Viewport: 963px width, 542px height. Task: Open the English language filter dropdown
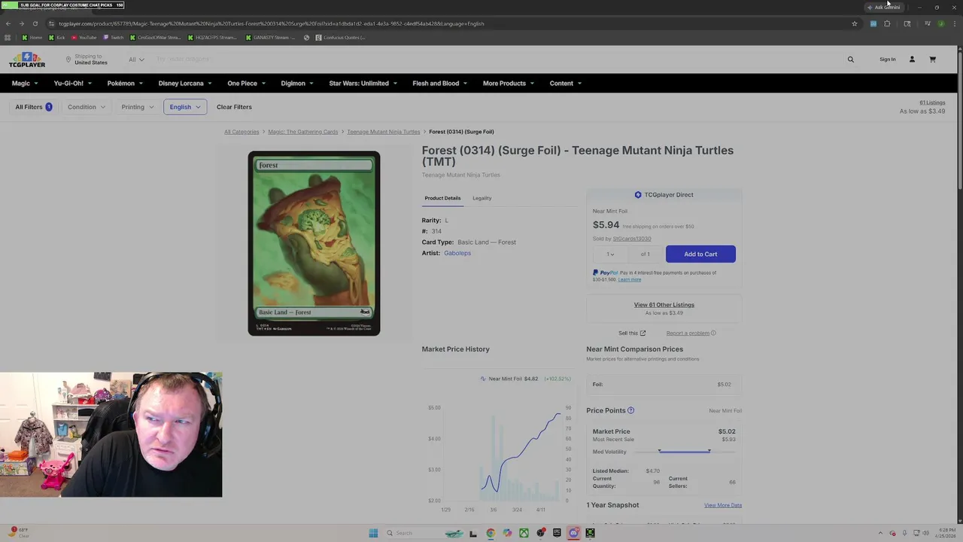tap(185, 107)
